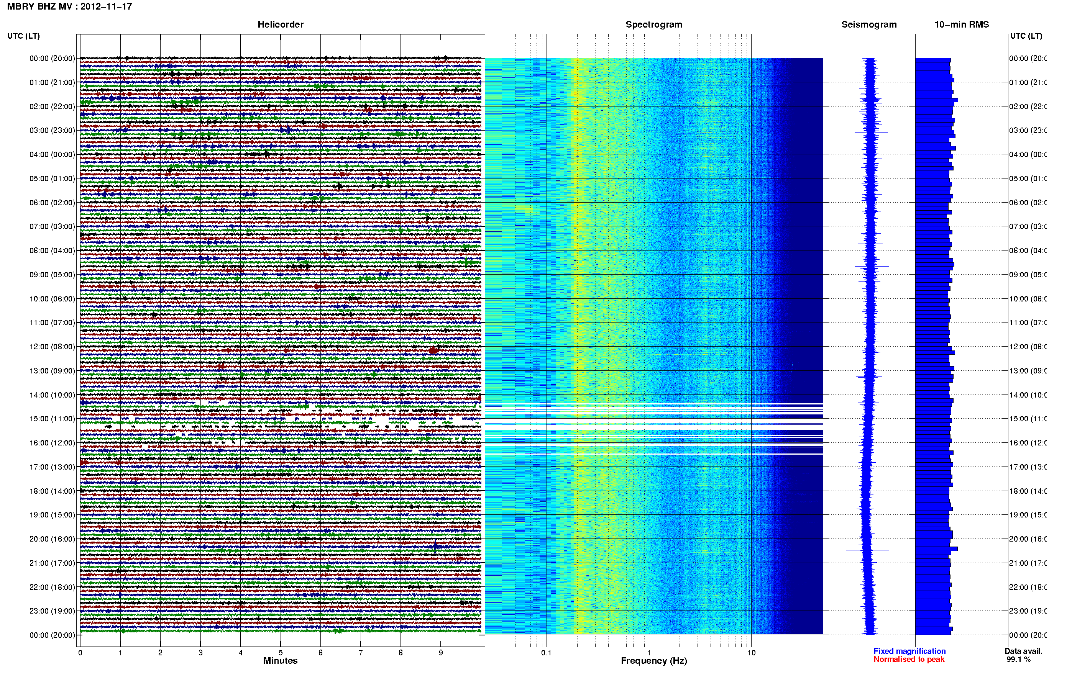This screenshot has height=681, width=1090.
Task: Pick the right-axis label starting '09:00 (05:'
Action: 1028,275
